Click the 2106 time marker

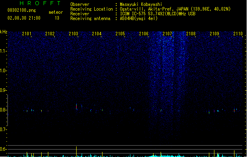click(x=144, y=34)
